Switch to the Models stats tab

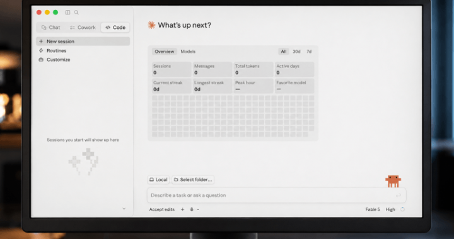pyautogui.click(x=188, y=52)
